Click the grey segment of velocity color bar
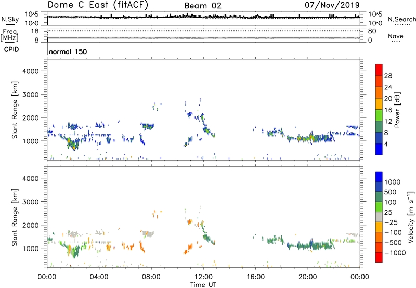416x288 pixels. click(x=379, y=217)
